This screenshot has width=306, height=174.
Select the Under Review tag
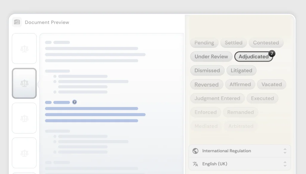click(x=211, y=57)
